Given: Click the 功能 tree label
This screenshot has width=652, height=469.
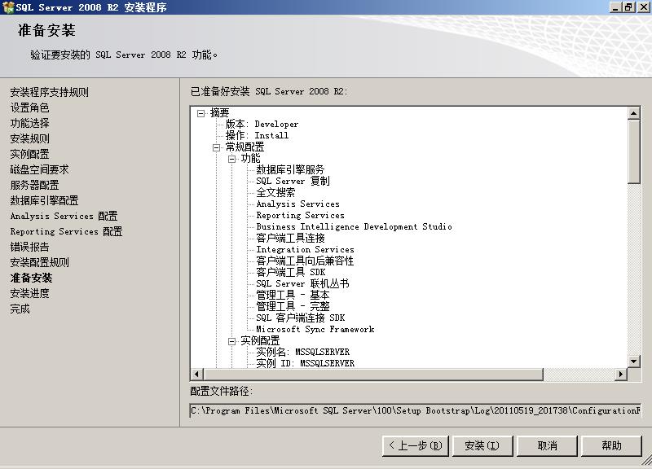Looking at the screenshot, I should (250, 158).
